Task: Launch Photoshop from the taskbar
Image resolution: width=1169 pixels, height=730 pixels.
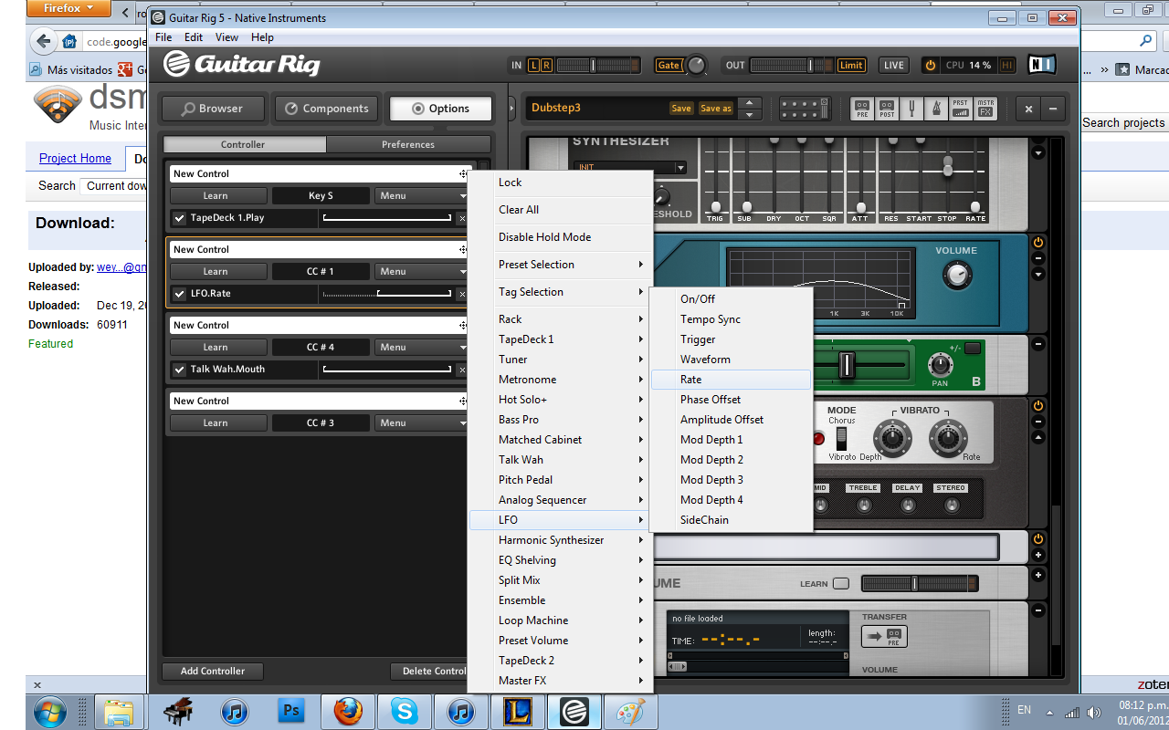Action: [x=291, y=711]
